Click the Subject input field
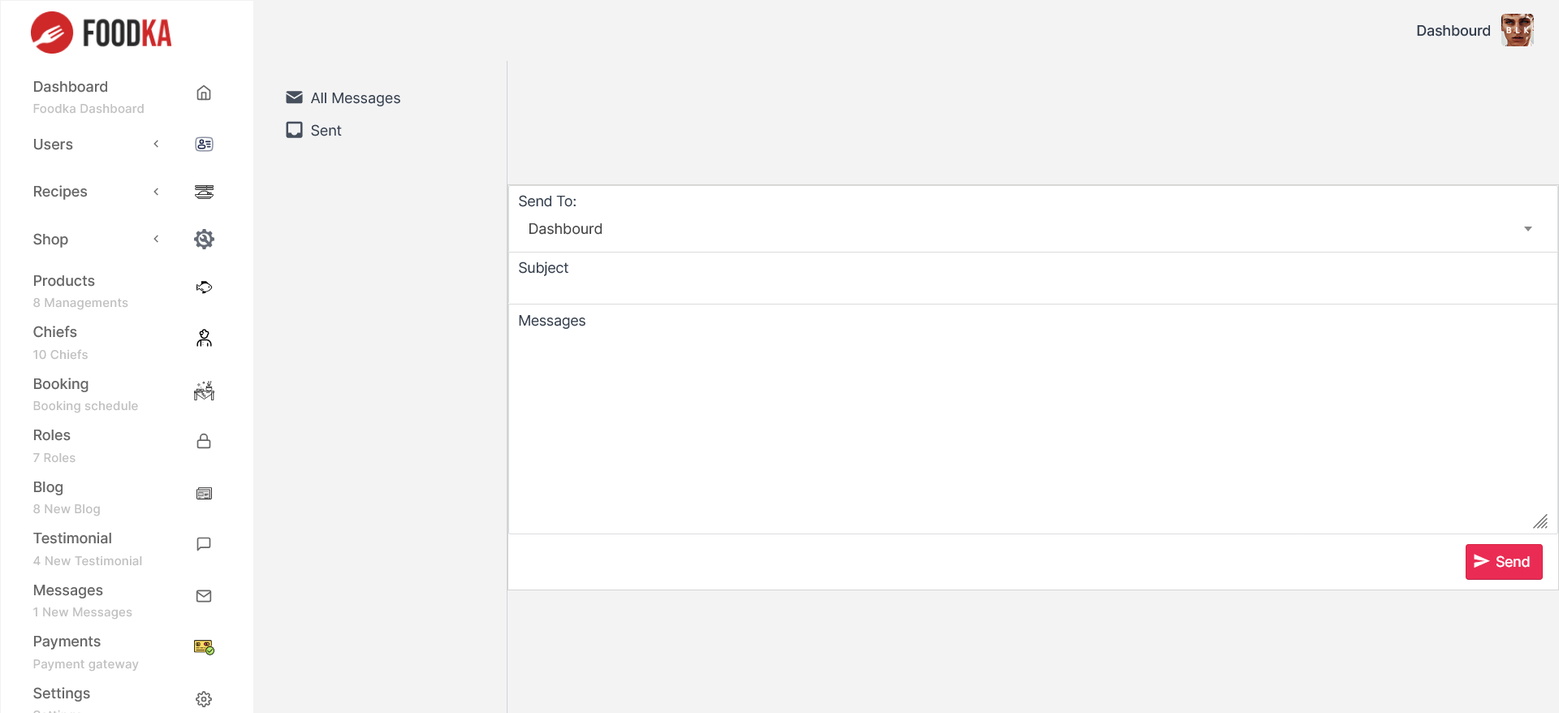The width and height of the screenshot is (1559, 713). point(1031,286)
